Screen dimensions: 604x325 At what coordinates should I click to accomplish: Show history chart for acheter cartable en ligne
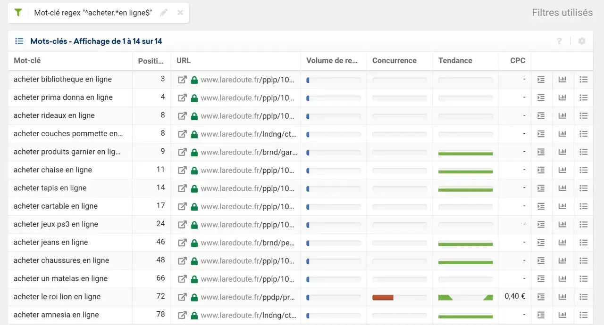[562, 206]
